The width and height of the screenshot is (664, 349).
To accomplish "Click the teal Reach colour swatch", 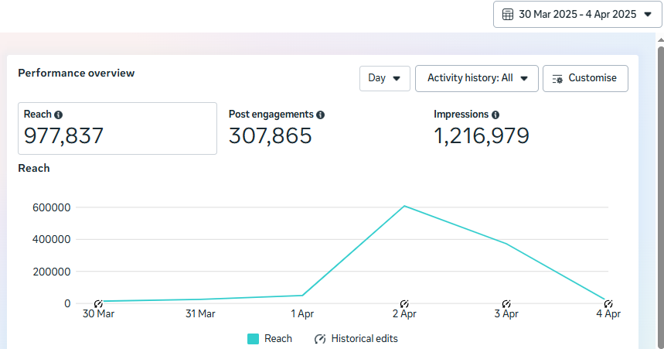I will 253,339.
